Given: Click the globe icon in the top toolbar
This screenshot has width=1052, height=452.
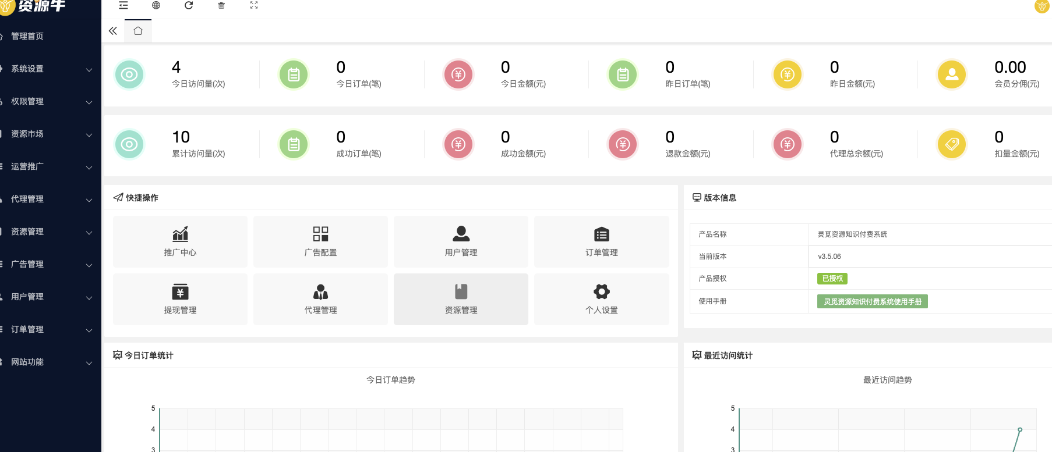Looking at the screenshot, I should tap(156, 5).
